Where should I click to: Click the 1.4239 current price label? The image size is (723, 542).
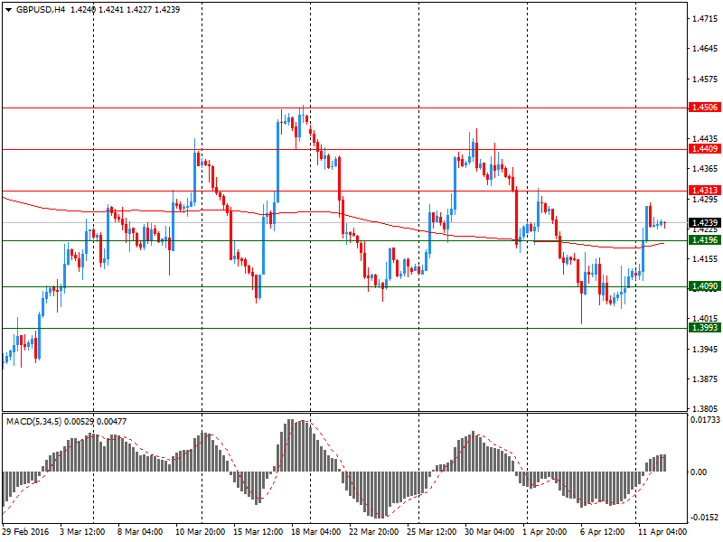[704, 222]
